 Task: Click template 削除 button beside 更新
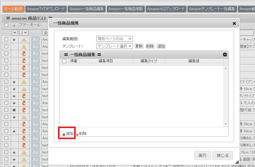click(x=150, y=46)
